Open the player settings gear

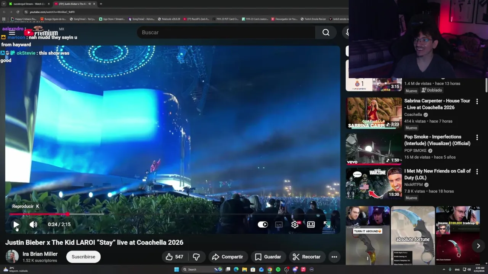(295, 225)
